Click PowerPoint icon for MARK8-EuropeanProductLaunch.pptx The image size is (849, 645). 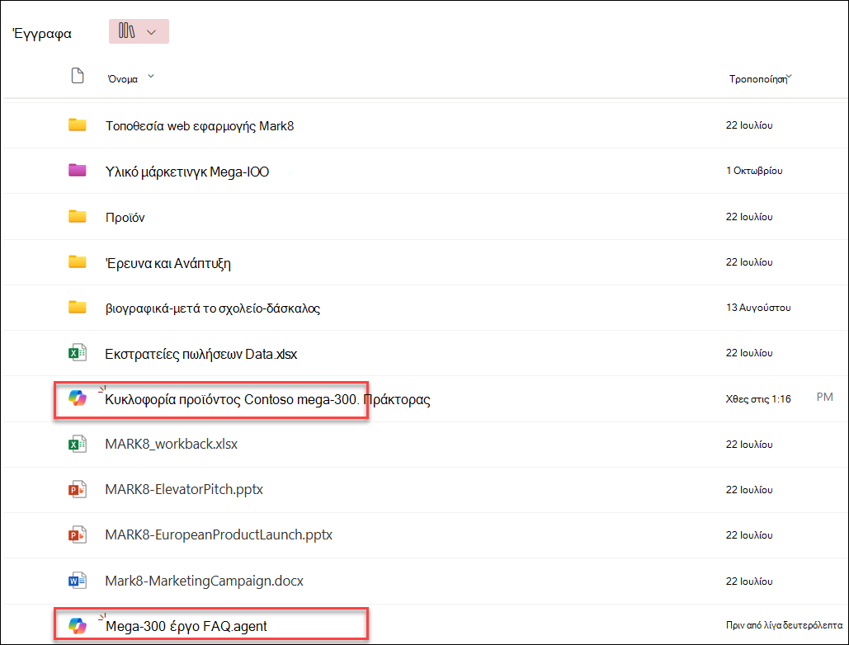click(x=78, y=534)
